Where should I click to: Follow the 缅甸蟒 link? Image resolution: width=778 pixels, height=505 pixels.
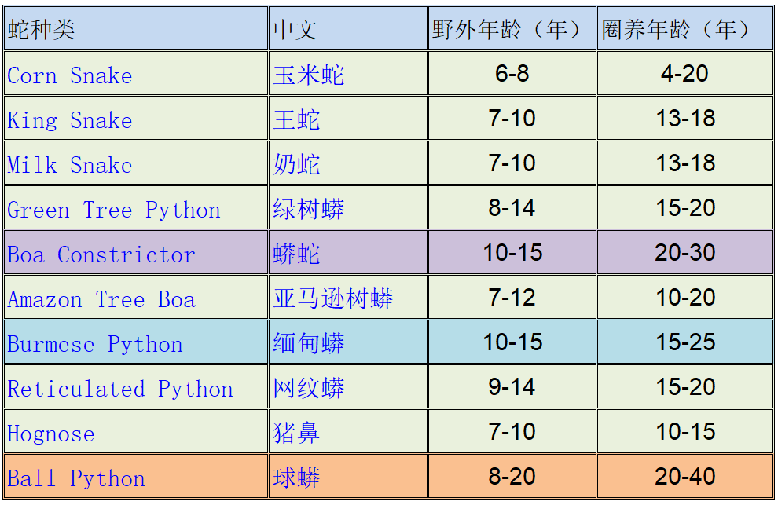click(309, 344)
